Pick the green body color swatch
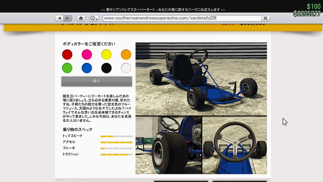The image size is (323, 182). tap(67, 68)
